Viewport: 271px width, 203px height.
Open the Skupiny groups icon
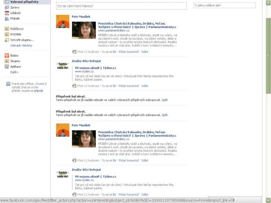click(7, 61)
